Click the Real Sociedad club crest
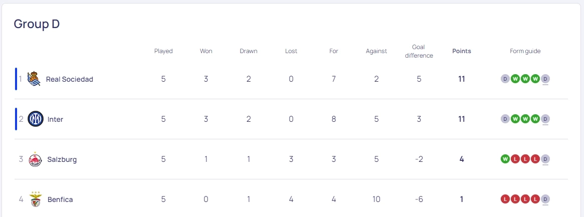The height and width of the screenshot is (217, 584). click(34, 79)
